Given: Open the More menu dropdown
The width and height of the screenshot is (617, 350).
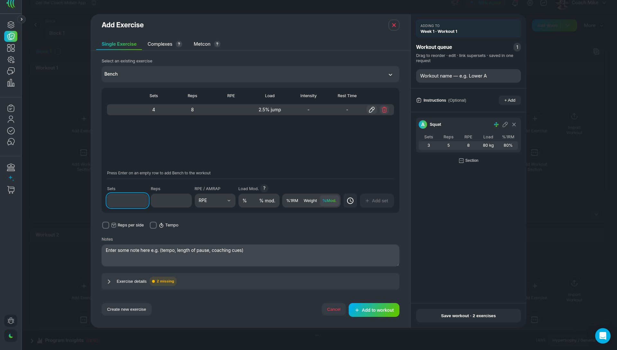Looking at the screenshot, I should click(x=593, y=25).
